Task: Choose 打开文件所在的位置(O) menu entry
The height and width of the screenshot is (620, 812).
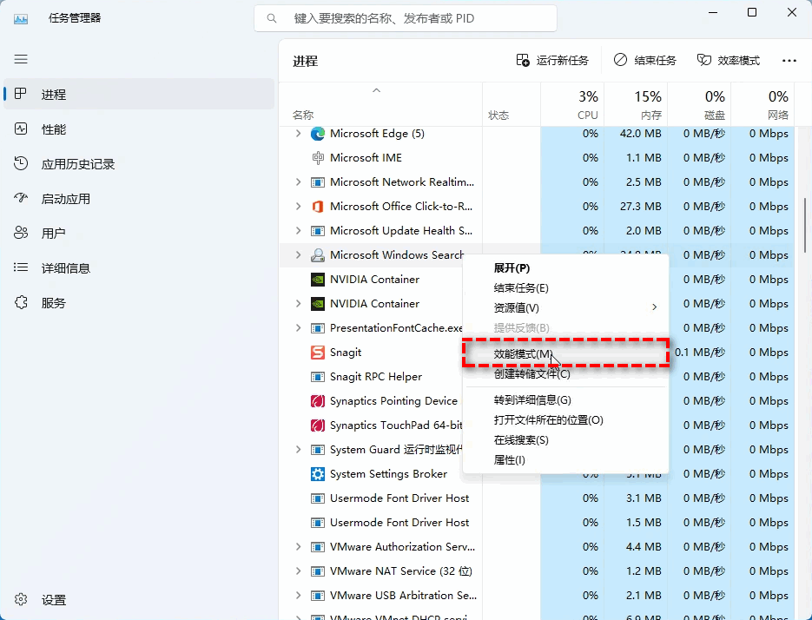Action: pyautogui.click(x=565, y=420)
